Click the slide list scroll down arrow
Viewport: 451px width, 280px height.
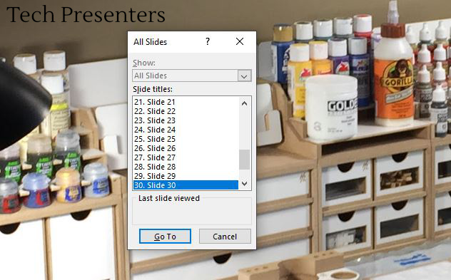(244, 184)
